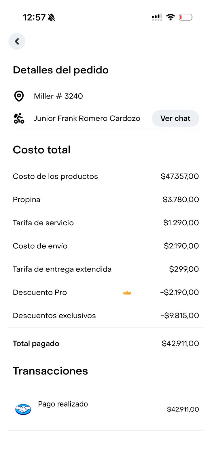The width and height of the screenshot is (212, 461).
Task: Click the Total pagado amount $42.911,00
Action: pos(180,343)
